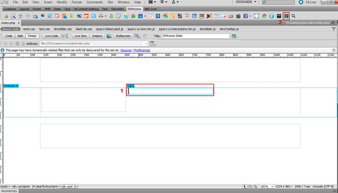
Task: Toggle Live View mode
Action: [x=81, y=36]
